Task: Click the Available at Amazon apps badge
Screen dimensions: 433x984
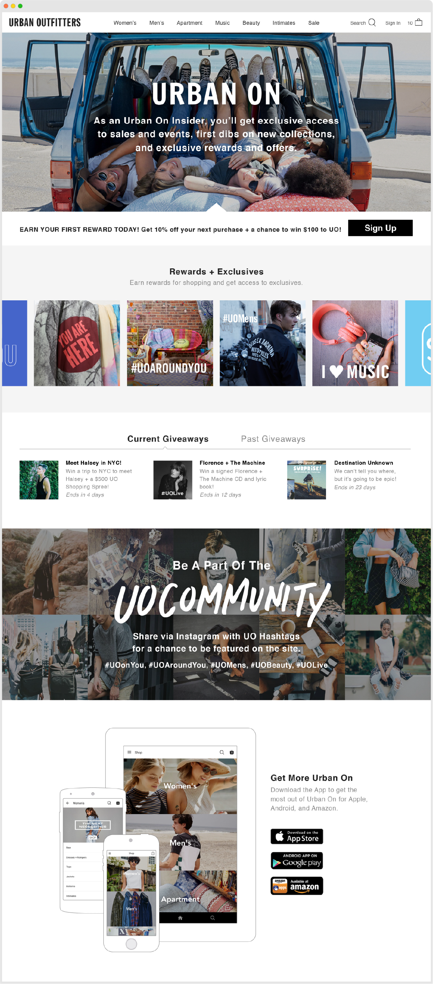Action: click(297, 886)
